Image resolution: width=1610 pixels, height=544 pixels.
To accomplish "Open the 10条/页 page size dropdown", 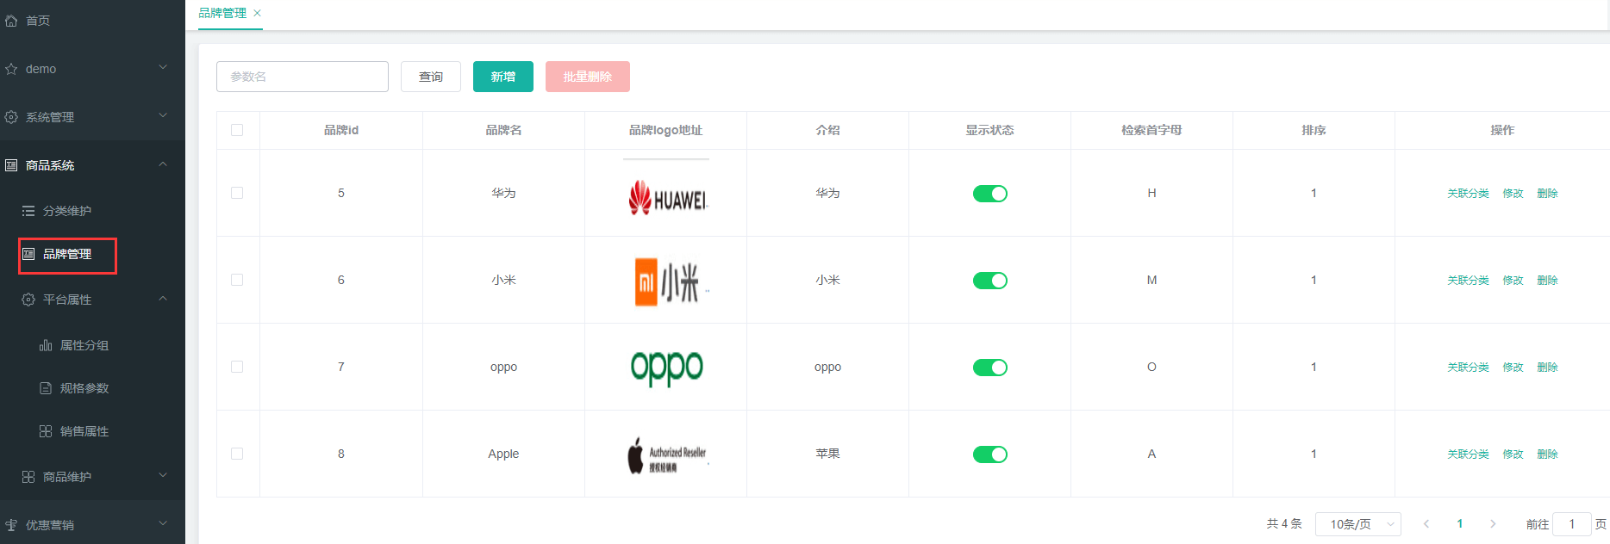I will pos(1357,524).
